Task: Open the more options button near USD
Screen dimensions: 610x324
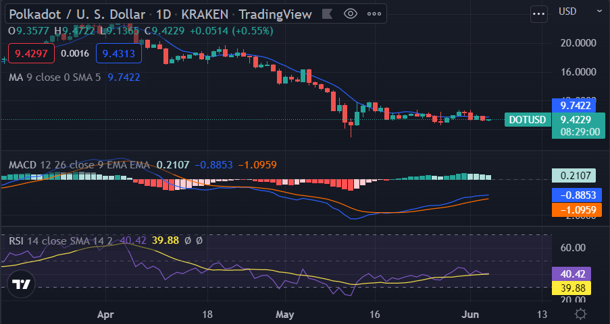Action: pos(539,14)
